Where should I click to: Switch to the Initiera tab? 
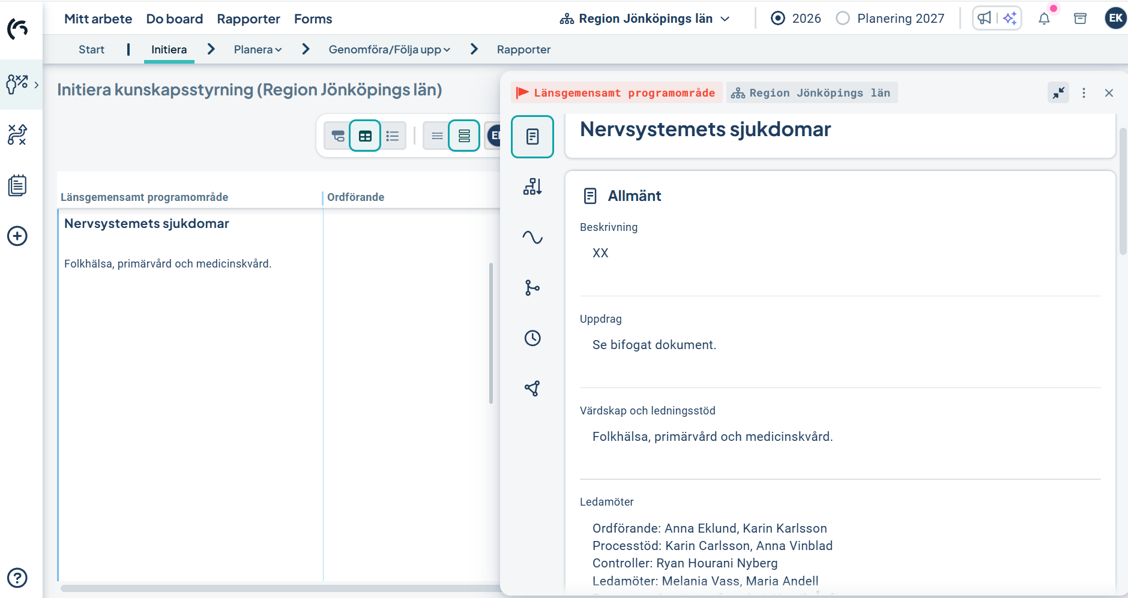coord(169,49)
